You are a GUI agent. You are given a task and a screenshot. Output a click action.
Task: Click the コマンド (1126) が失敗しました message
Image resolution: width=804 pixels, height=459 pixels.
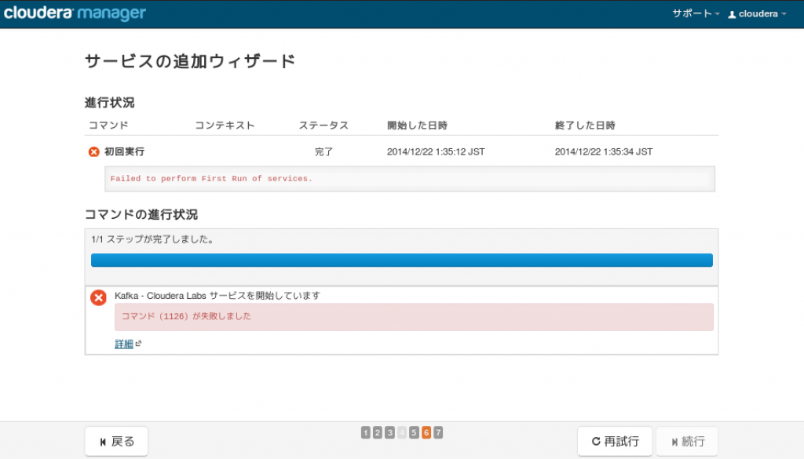[x=186, y=316]
